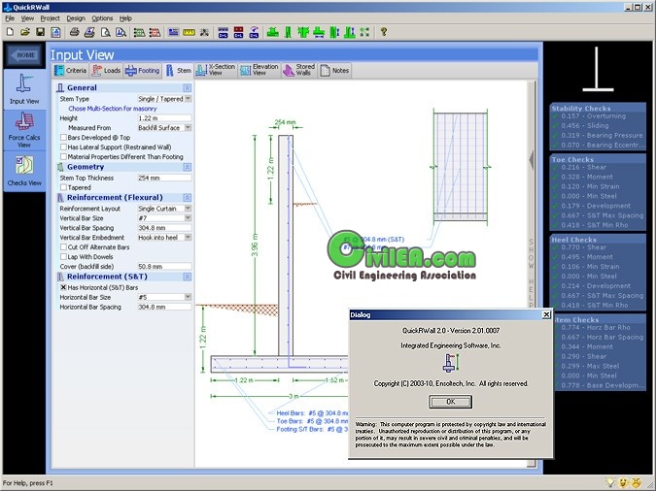656x491 pixels.
Task: Click Chose Multi-Section for masonry link
Action: pyautogui.click(x=113, y=109)
